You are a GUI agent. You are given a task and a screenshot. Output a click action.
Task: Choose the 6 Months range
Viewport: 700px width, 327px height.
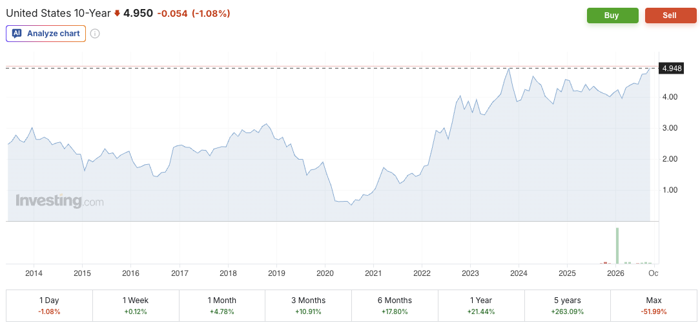(x=395, y=306)
